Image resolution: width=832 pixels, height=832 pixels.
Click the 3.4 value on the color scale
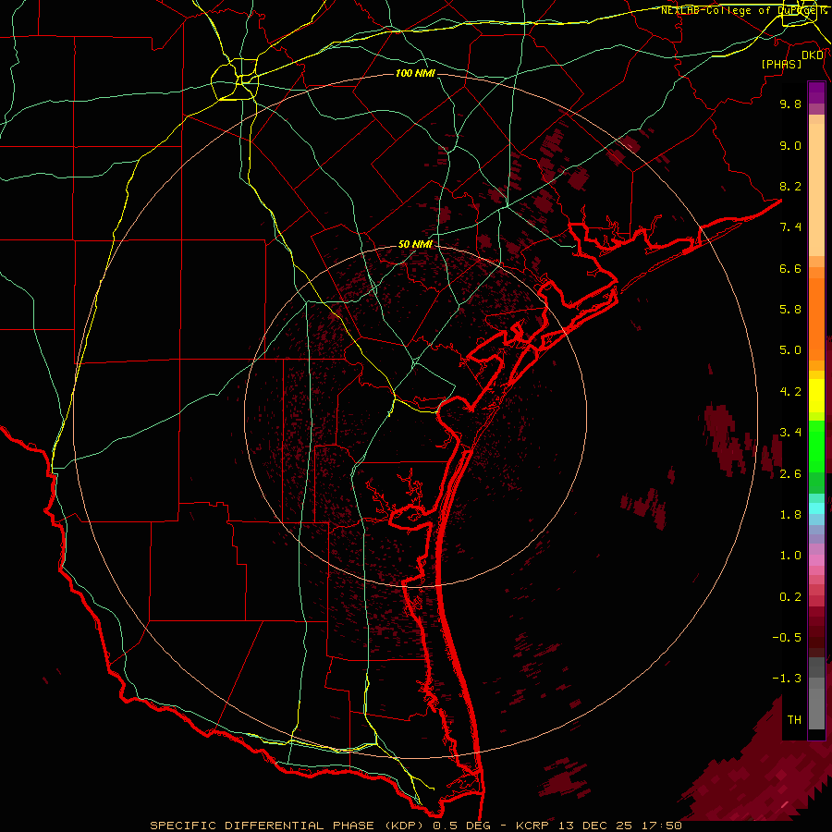(x=790, y=433)
